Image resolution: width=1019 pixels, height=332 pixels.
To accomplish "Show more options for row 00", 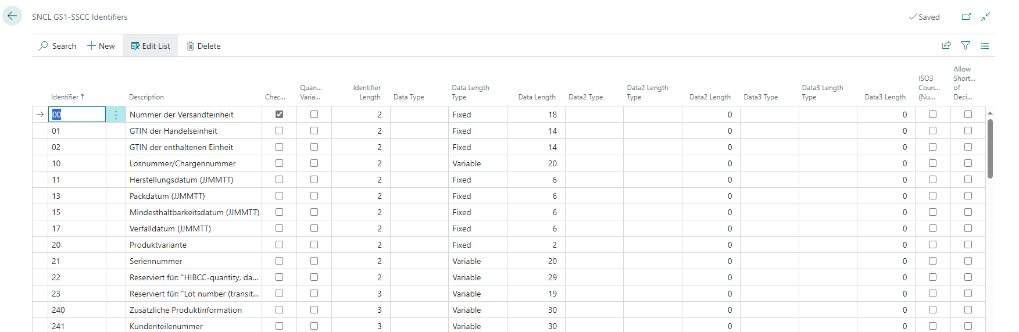I will pos(116,115).
